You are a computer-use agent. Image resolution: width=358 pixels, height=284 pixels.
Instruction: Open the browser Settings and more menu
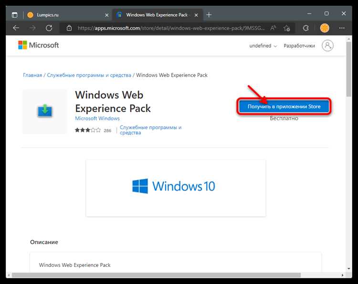click(x=342, y=28)
